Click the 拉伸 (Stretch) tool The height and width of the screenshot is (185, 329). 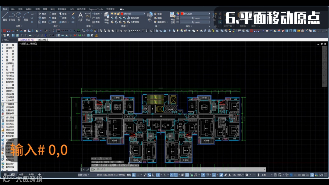click(42, 22)
